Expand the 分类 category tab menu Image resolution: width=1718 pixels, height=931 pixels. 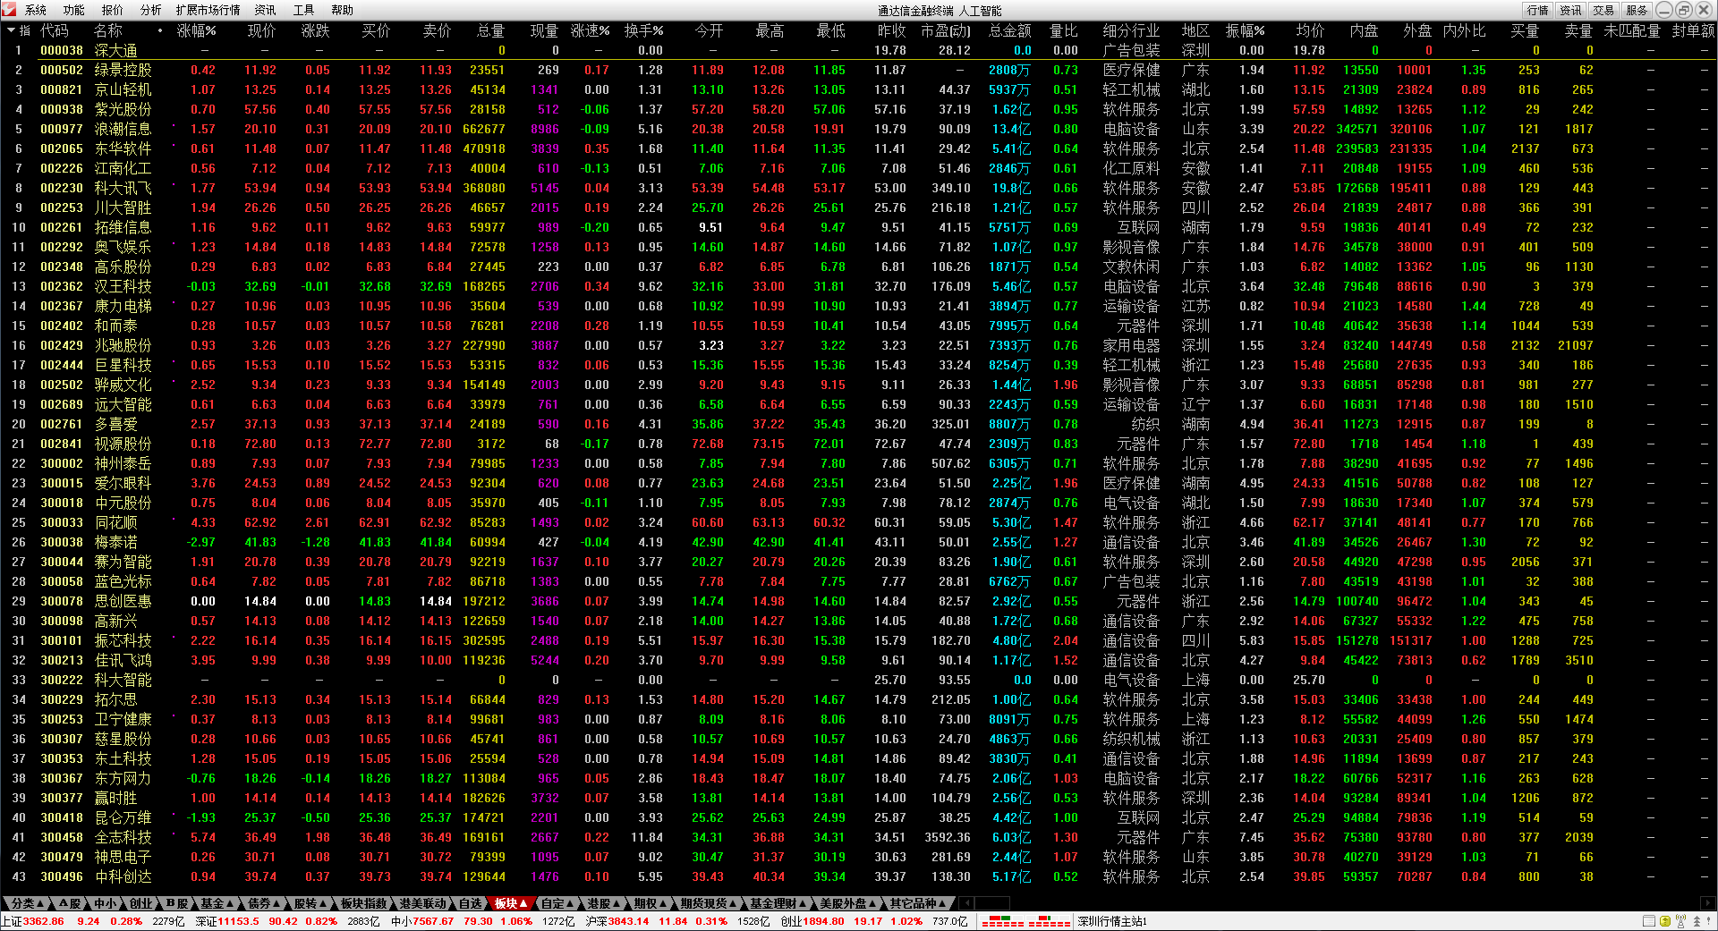pyautogui.click(x=27, y=903)
